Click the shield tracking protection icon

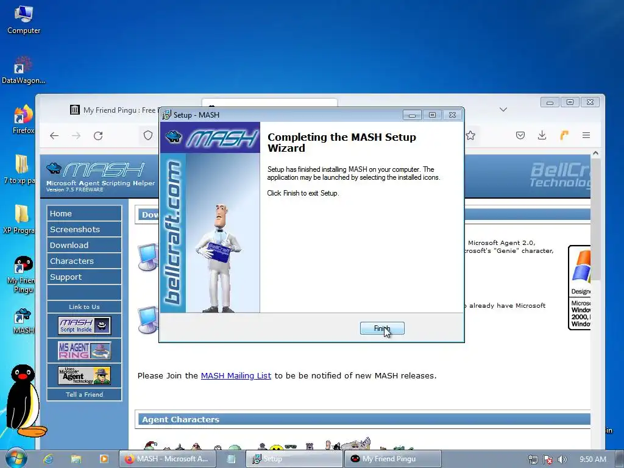(x=148, y=136)
